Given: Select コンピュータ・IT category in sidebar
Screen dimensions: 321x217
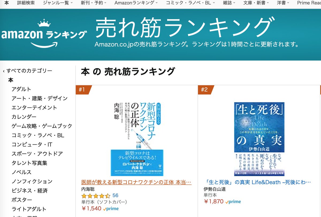Looking at the screenshot, I should pos(32,145).
